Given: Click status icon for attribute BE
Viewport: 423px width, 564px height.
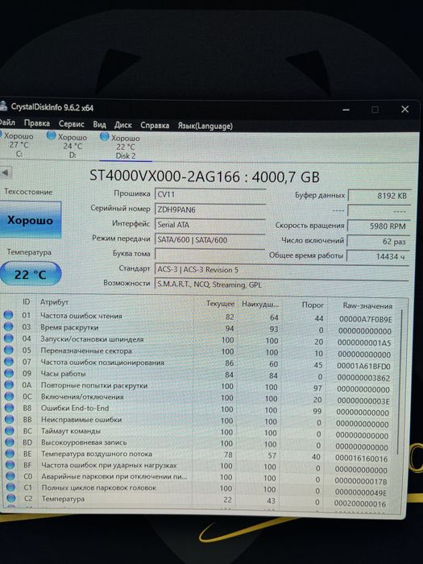Looking at the screenshot, I should click(10, 453).
